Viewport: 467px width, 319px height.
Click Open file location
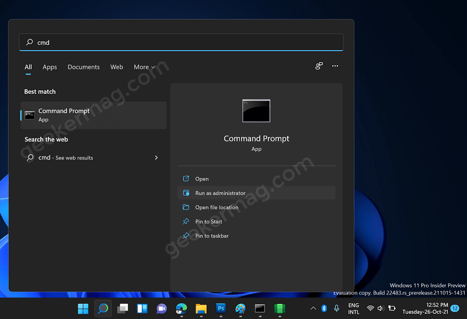(256, 207)
